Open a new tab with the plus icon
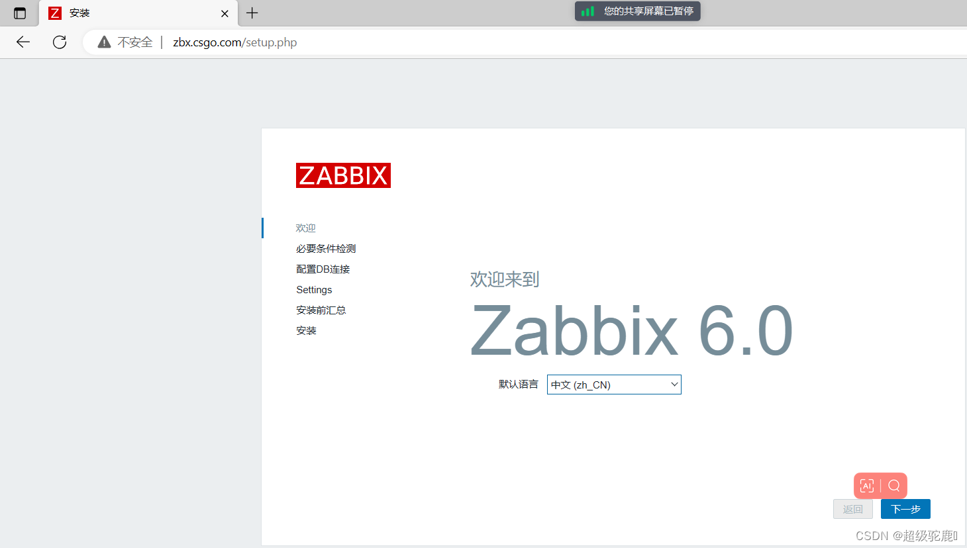967x548 pixels. (252, 13)
